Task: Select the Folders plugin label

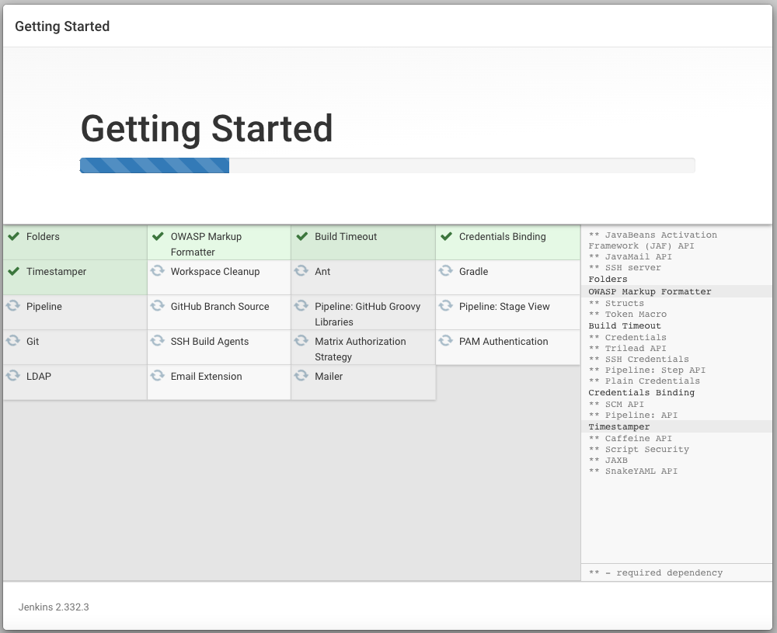Action: pos(43,237)
